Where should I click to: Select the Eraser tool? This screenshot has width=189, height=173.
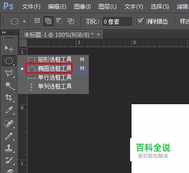9,171
